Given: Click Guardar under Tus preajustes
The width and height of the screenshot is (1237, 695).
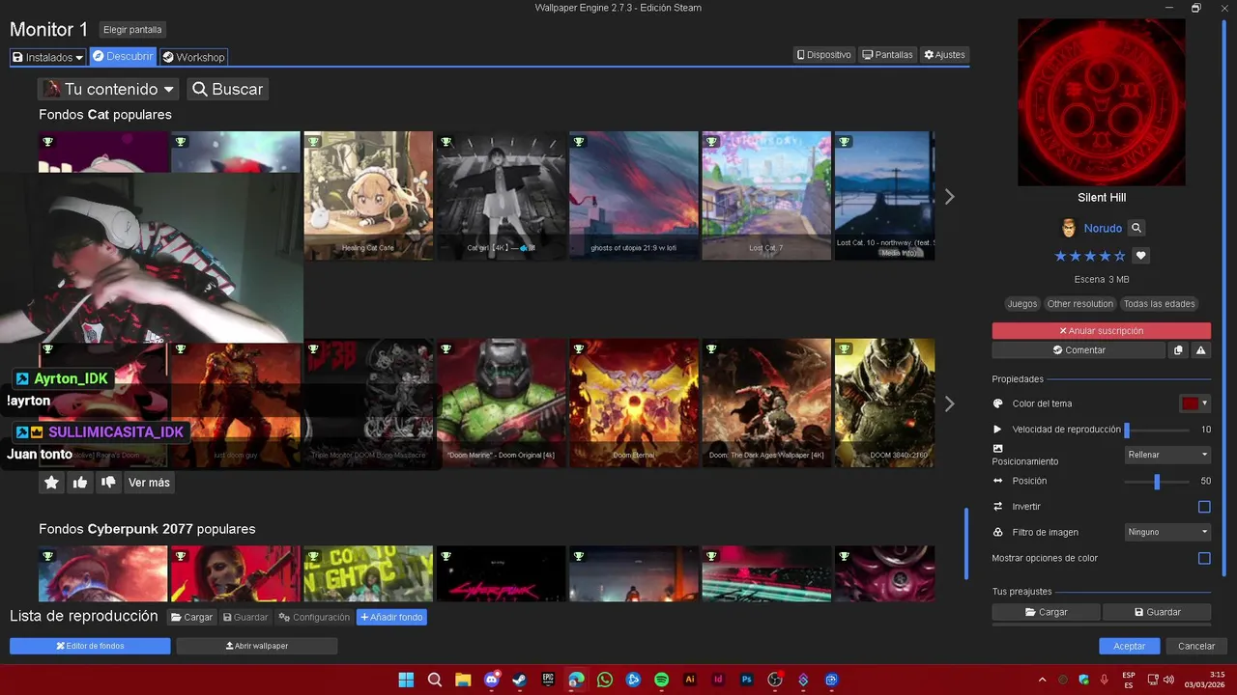Looking at the screenshot, I should tap(1157, 612).
